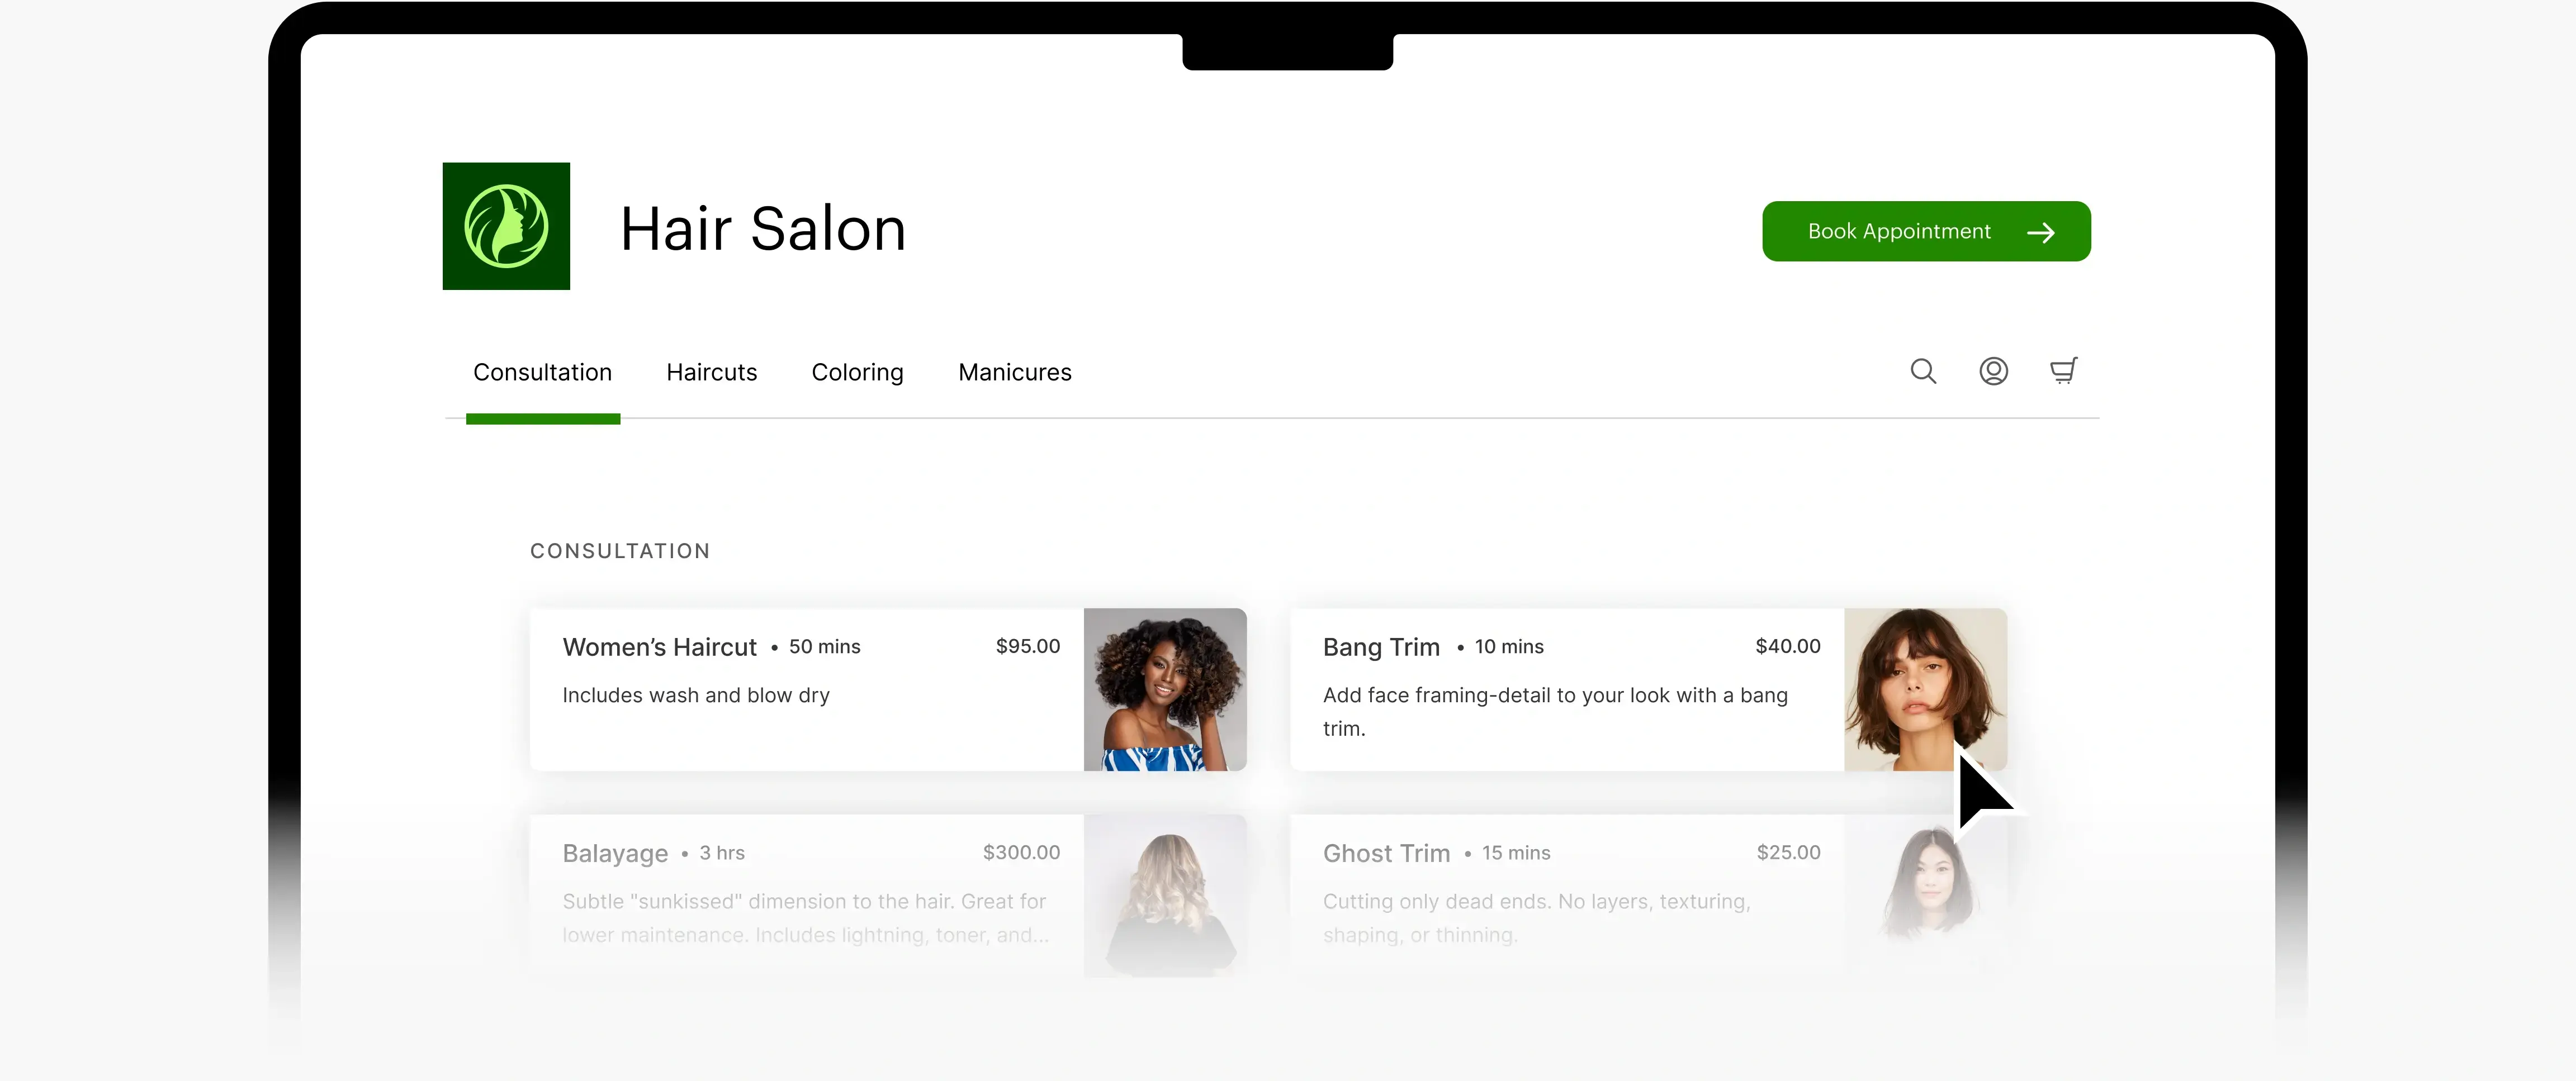Click the Women's Haircut curly hair photo
Image resolution: width=2576 pixels, height=1081 pixels.
(1165, 689)
